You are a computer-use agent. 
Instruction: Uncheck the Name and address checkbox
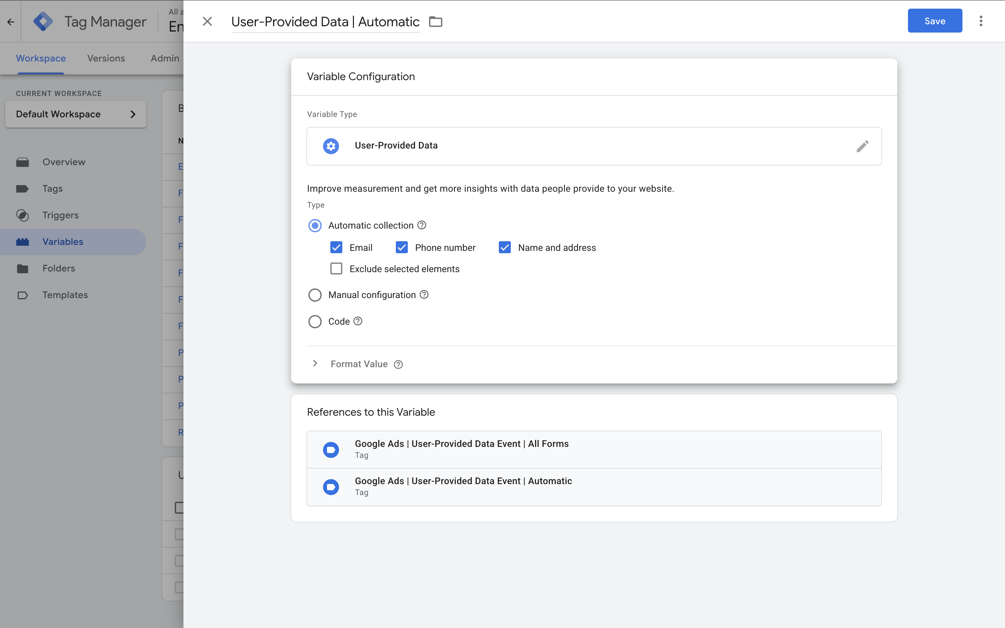(x=504, y=248)
